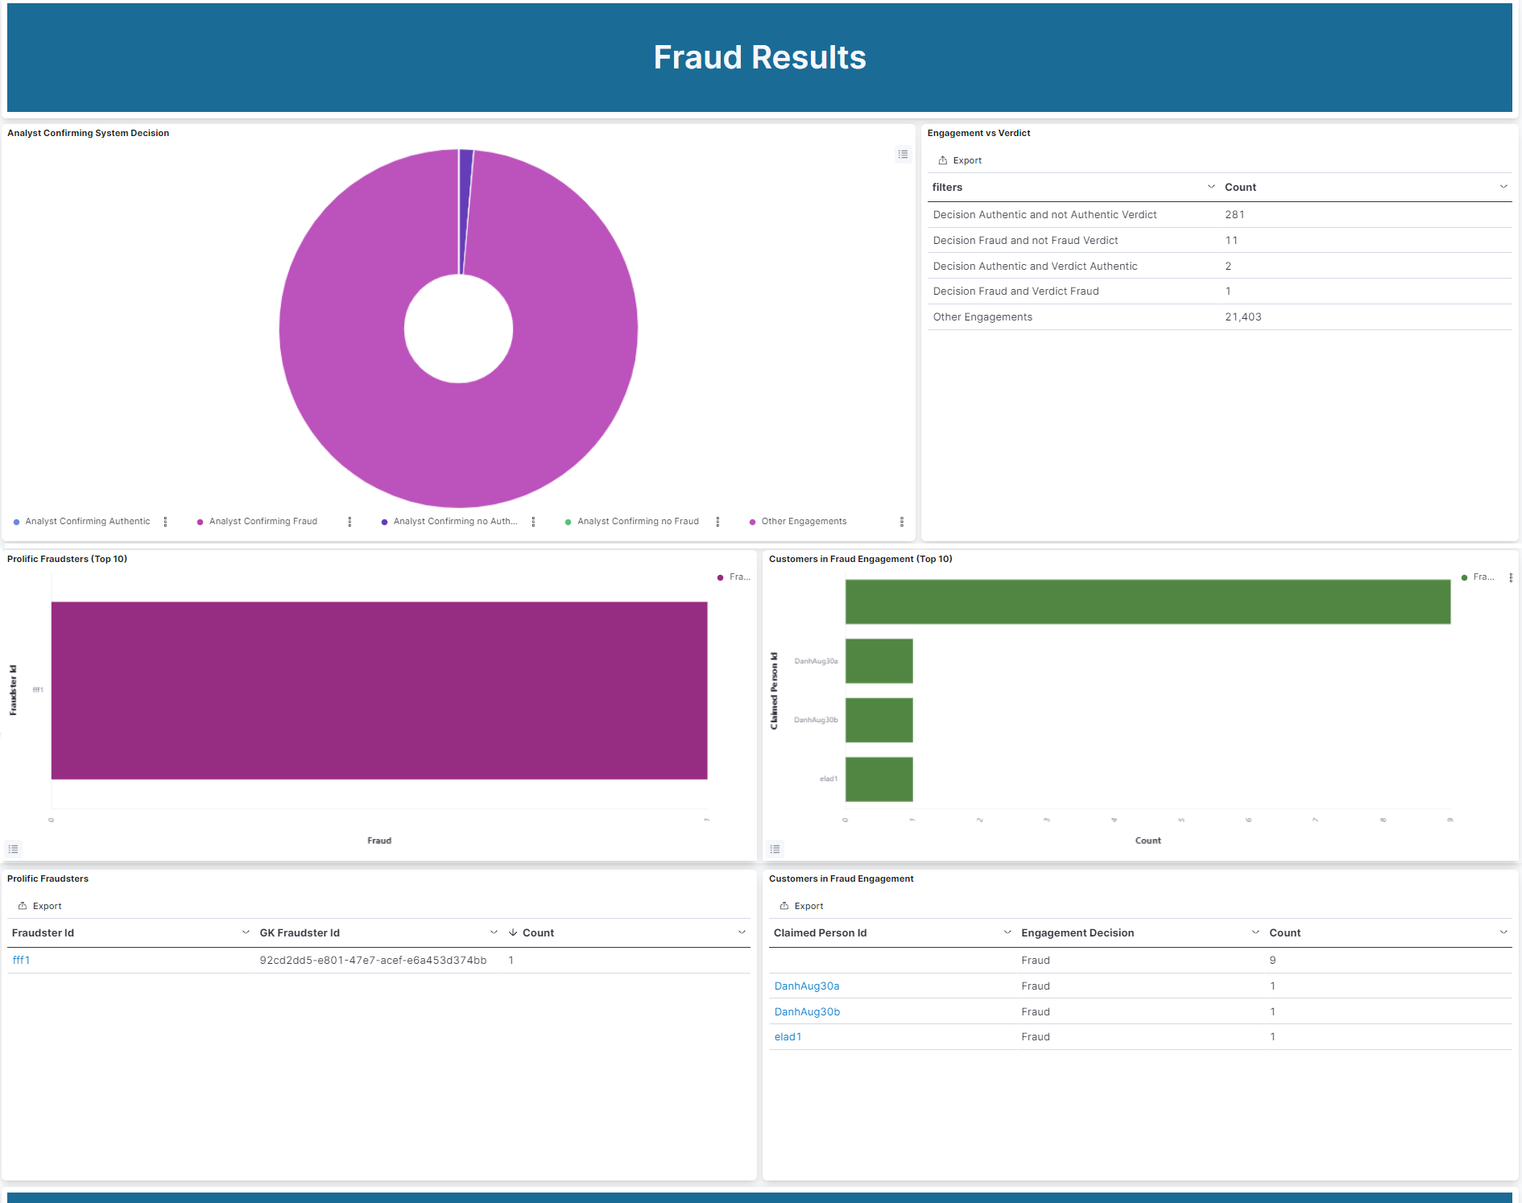
Task: Toggle legend icon in Prolific Fraudsters chart
Action: [13, 849]
